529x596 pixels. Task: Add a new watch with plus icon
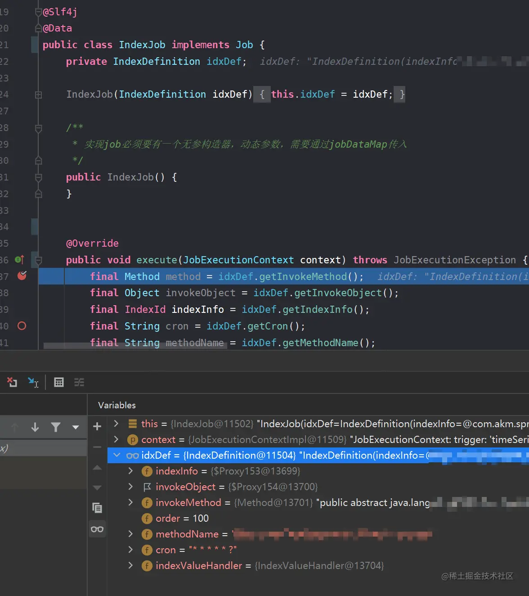(97, 426)
